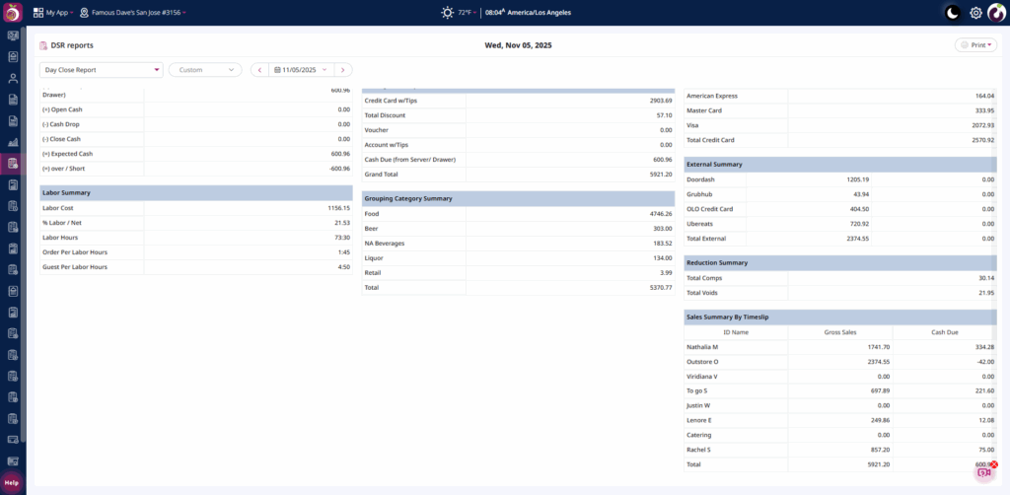Go to the next day arrow
The height and width of the screenshot is (495, 1010).
click(x=342, y=70)
